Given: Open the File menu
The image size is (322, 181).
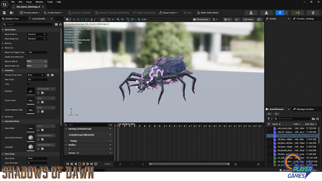Looking at the screenshot, I should click(x=13, y=2).
